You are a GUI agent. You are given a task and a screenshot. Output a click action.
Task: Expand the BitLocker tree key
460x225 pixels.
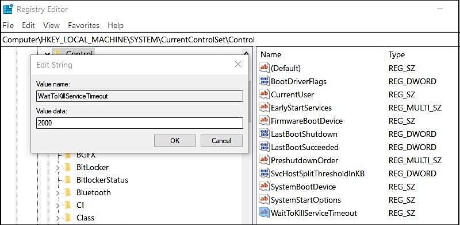(x=58, y=168)
